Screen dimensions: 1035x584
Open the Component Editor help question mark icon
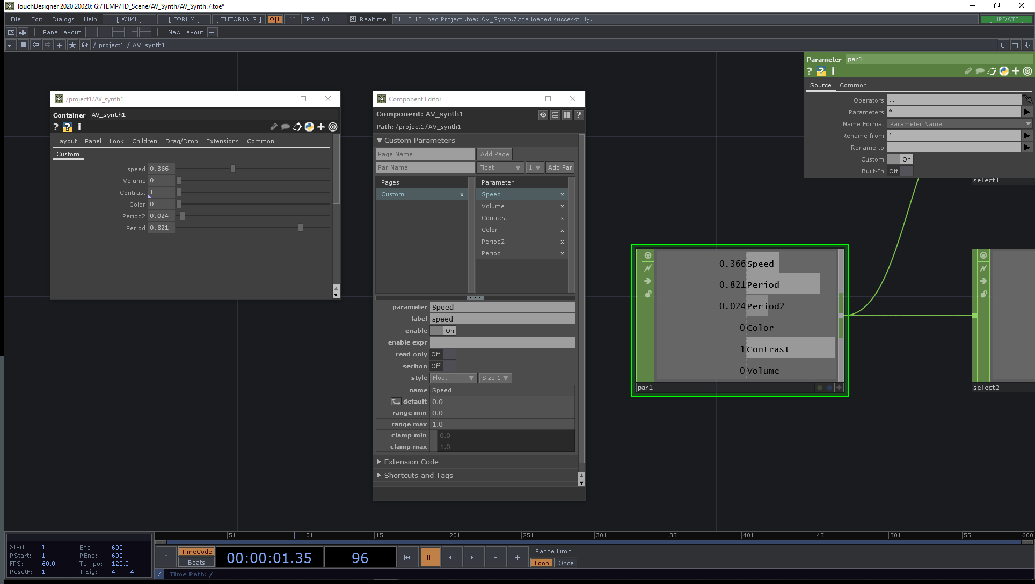point(578,114)
